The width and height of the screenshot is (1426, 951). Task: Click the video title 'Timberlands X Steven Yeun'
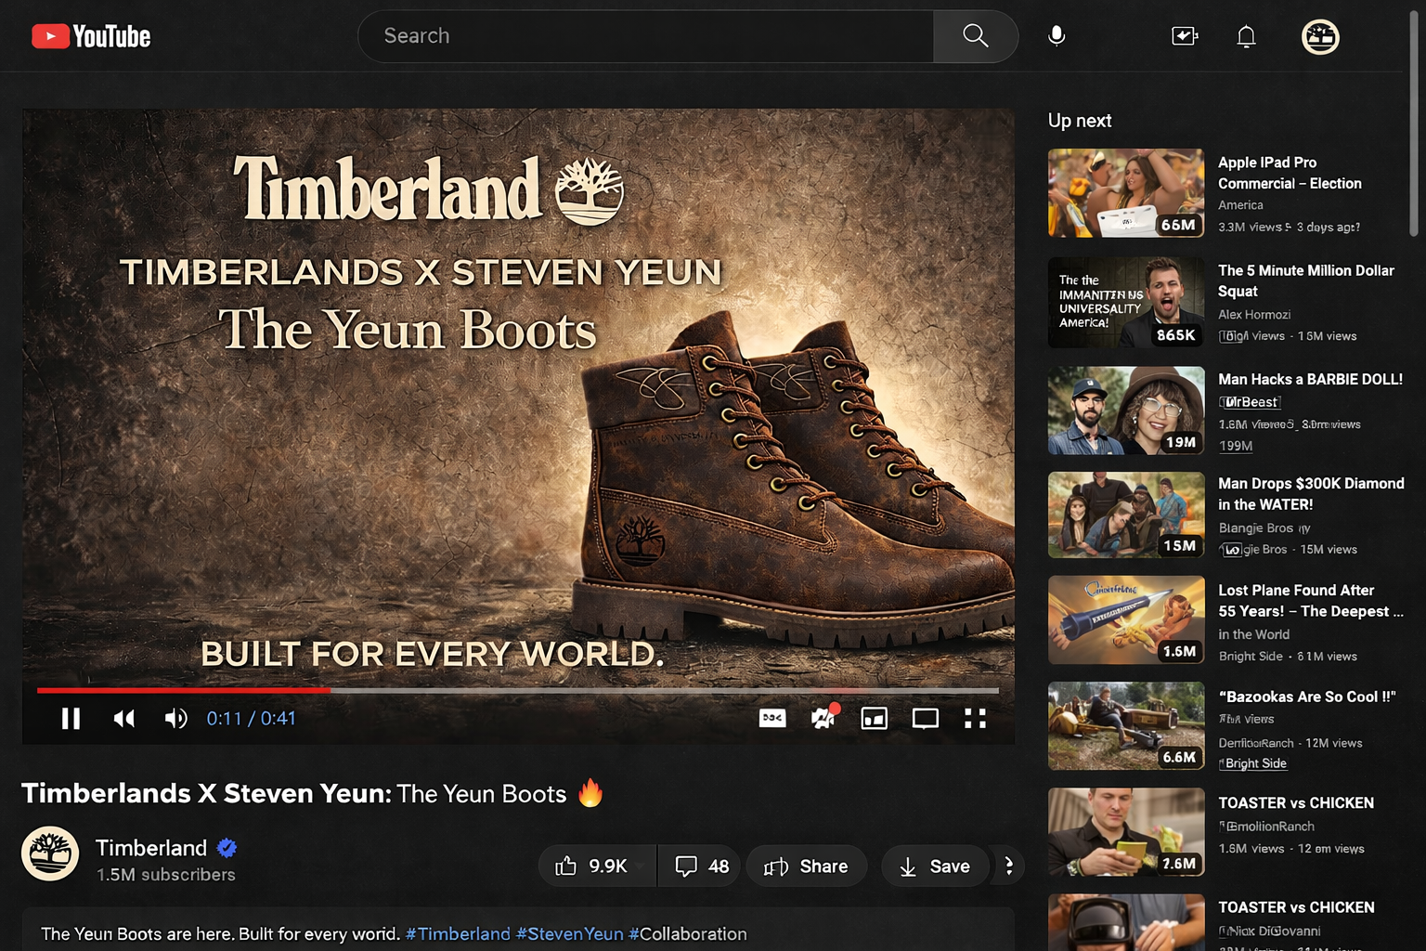[206, 793]
